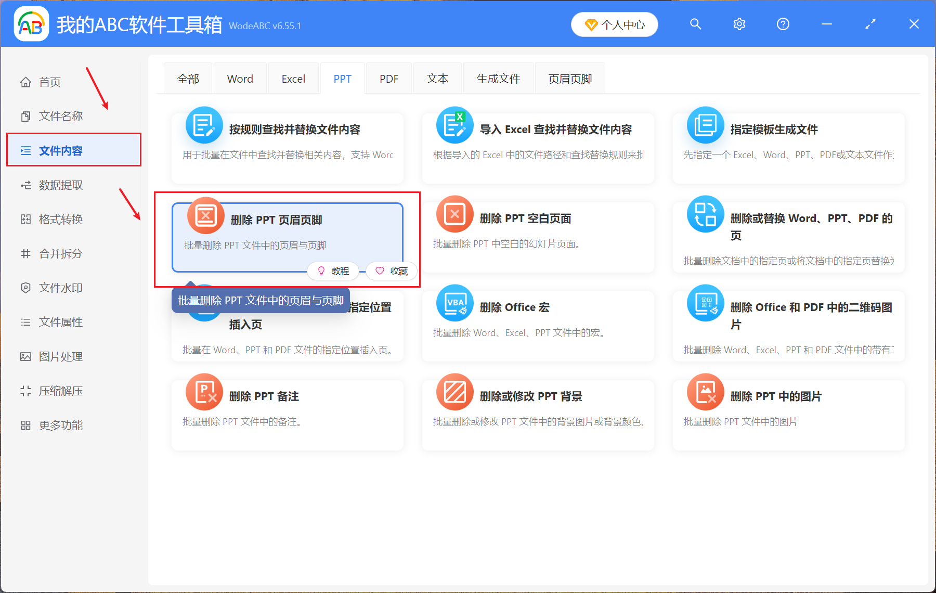The width and height of the screenshot is (936, 593).
Task: Click the Delete Office macro VBA icon
Action: click(x=454, y=303)
